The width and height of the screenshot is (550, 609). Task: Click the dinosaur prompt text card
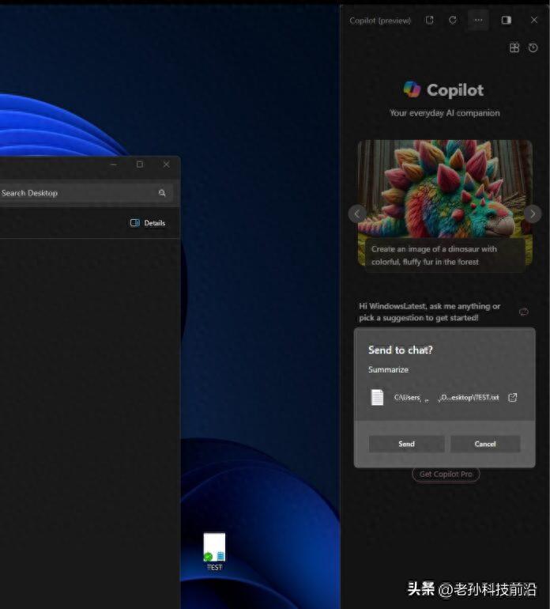(x=445, y=255)
